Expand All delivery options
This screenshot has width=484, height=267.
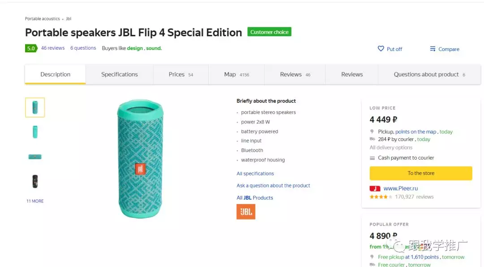tap(391, 148)
